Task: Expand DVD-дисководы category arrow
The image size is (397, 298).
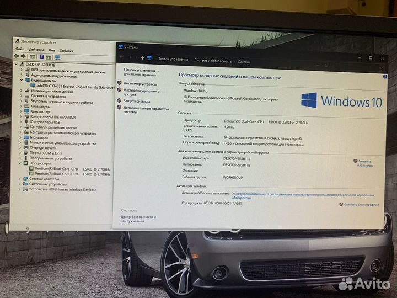Action: click(x=22, y=70)
